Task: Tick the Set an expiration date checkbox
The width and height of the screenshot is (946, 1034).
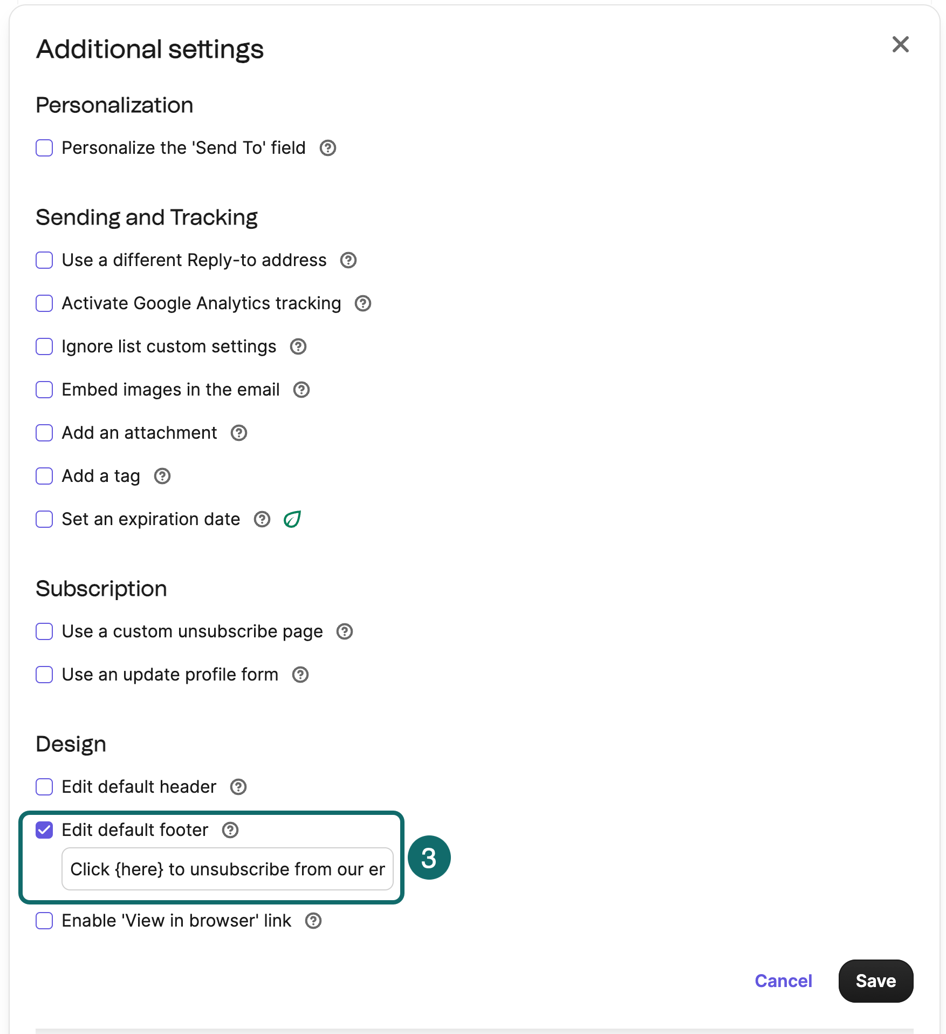Action: (44, 519)
